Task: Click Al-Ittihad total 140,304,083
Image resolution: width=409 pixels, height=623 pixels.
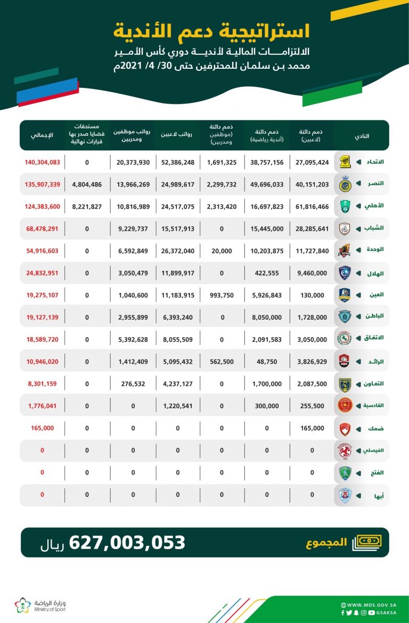Action: click(x=43, y=162)
